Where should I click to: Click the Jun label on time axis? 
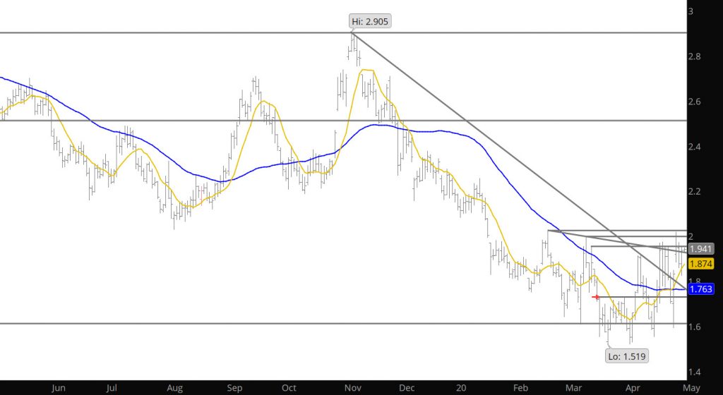click(x=59, y=387)
